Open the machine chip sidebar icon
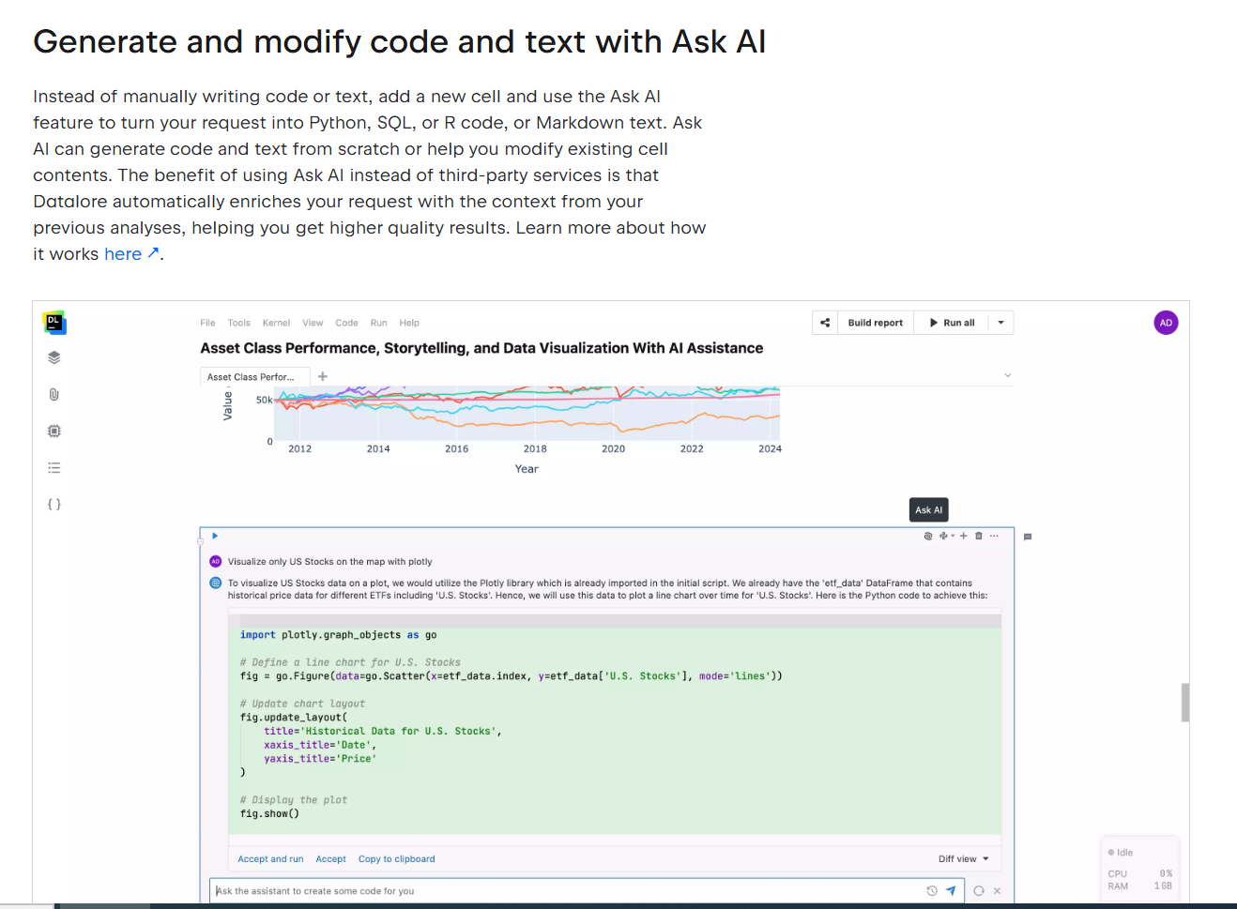This screenshot has height=909, width=1237. click(x=54, y=431)
